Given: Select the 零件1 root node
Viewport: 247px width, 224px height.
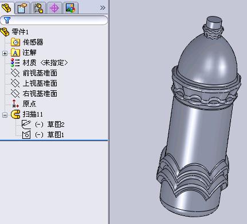Looking at the screenshot, I should [20, 32].
